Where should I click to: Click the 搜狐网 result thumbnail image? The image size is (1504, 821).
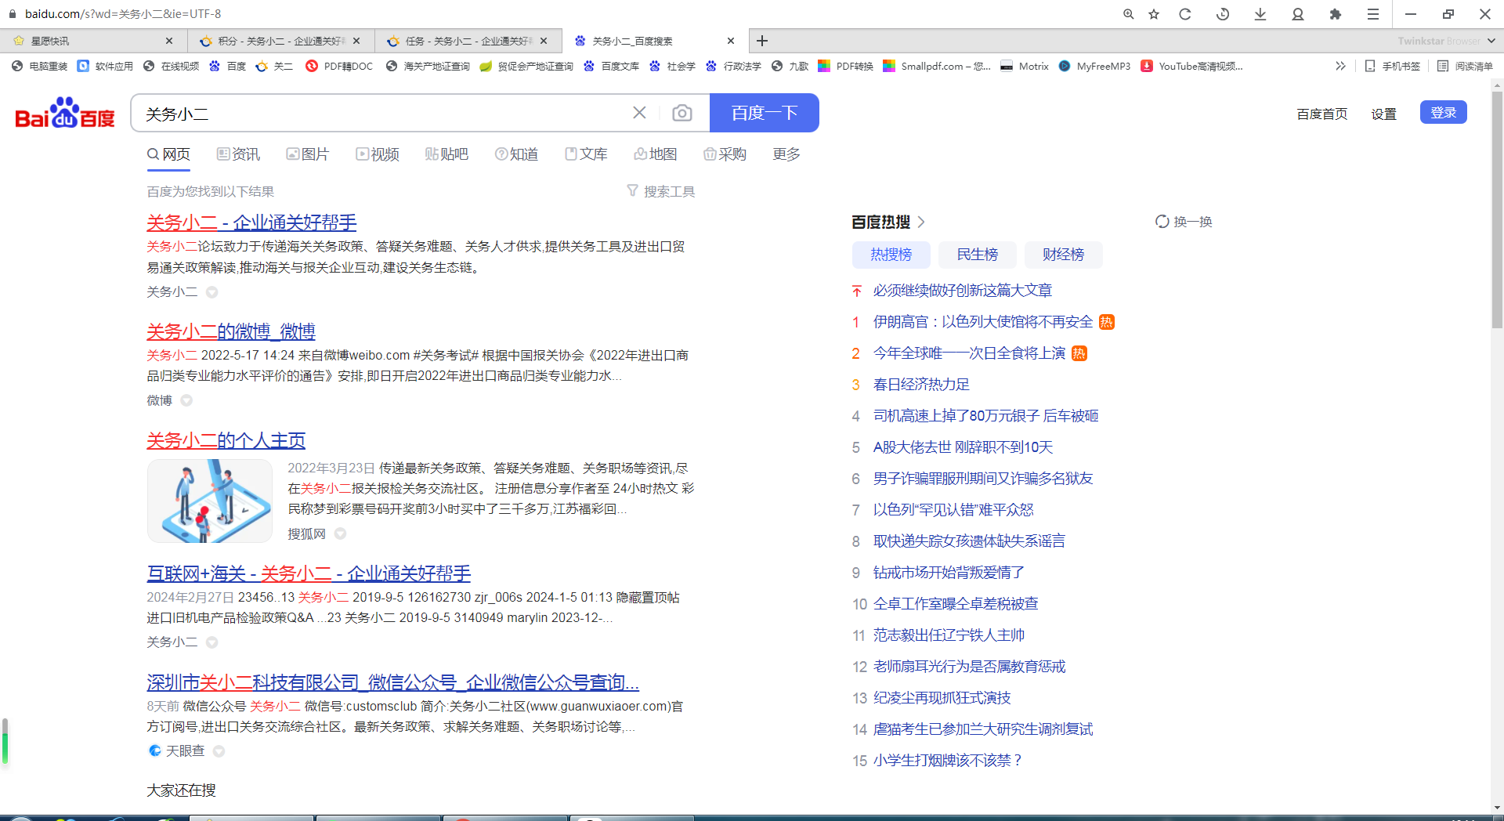210,501
